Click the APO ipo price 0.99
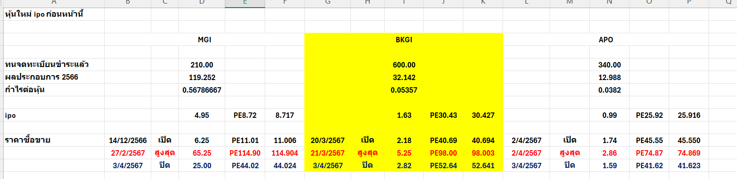 609,115
